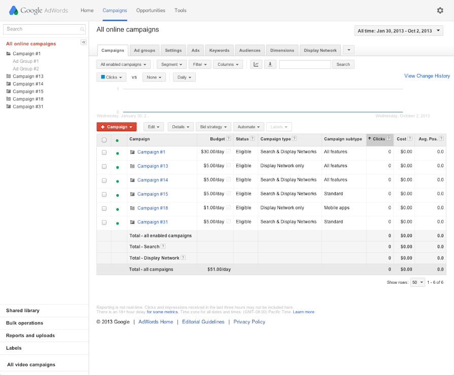Collapse the sidebar with double-arrow icon
454x375 pixels.
pyautogui.click(x=84, y=43)
